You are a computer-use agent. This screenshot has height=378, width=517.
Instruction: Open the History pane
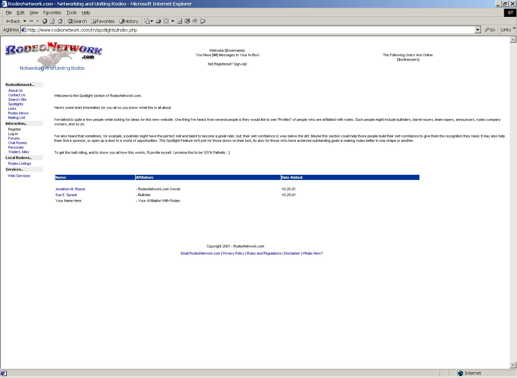pyautogui.click(x=129, y=21)
